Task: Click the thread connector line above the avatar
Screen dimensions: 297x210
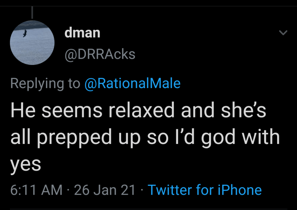Action: click(x=32, y=12)
